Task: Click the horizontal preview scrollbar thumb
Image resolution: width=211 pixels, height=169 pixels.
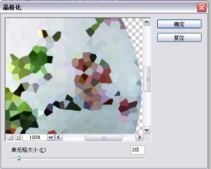Action: click(103, 137)
